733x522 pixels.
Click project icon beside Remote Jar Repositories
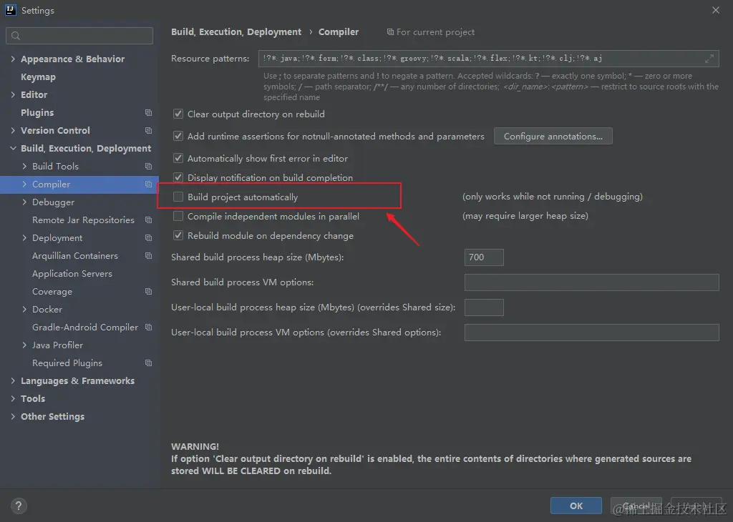(148, 220)
